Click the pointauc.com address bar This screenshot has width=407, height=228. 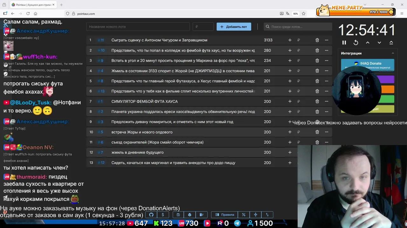(172, 14)
